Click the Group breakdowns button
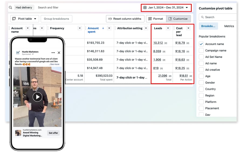Image resolution: width=240 pixels, height=159 pixels. [56, 19]
